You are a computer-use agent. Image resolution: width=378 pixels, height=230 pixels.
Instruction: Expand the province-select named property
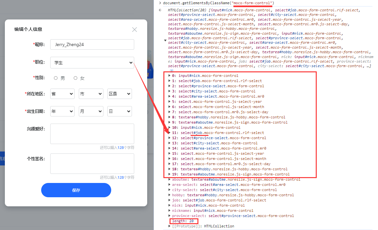[169, 216]
